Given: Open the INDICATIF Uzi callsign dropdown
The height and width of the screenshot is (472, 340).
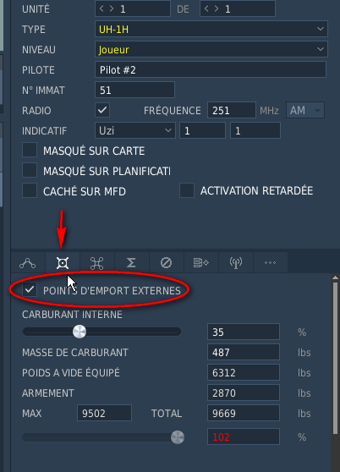Looking at the screenshot, I should (135, 130).
